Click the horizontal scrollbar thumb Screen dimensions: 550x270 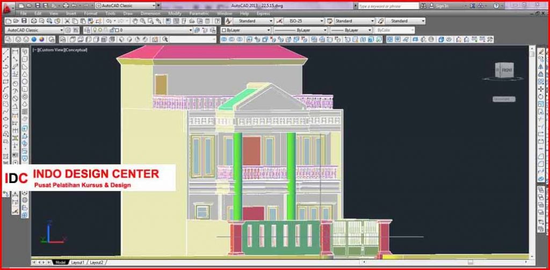(470, 262)
